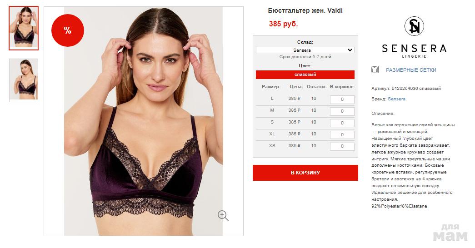The image size is (475, 248).
Task: Expand the warehouse dropdown arrow
Action: click(x=350, y=50)
